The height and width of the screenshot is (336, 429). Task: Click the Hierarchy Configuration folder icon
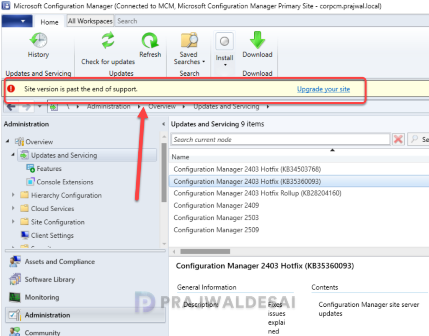(24, 195)
